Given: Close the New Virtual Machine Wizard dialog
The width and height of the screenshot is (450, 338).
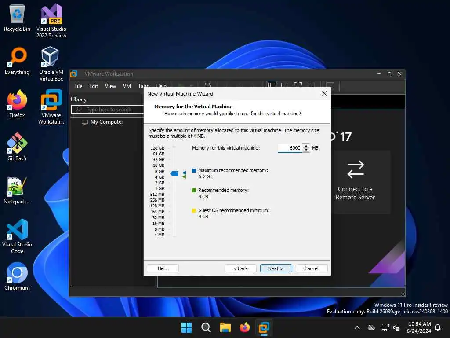Looking at the screenshot, I should pyautogui.click(x=324, y=93).
